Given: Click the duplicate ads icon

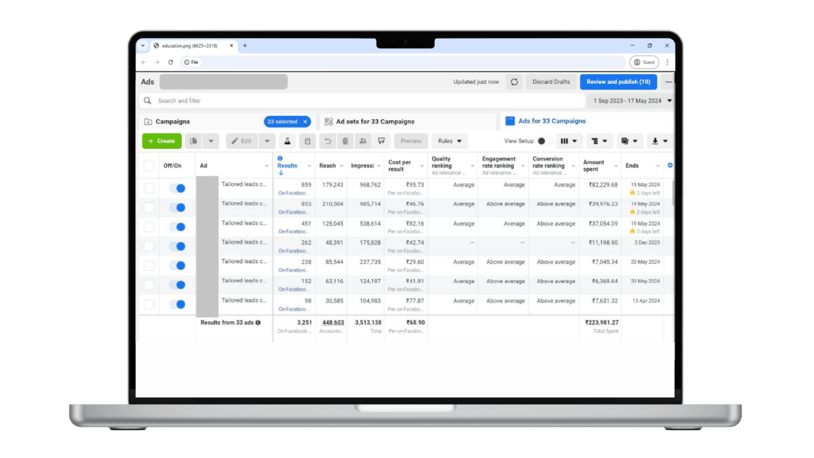Looking at the screenshot, I should 194,141.
